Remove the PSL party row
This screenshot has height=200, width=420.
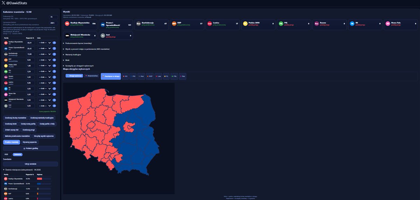pyautogui.click(x=54, y=71)
